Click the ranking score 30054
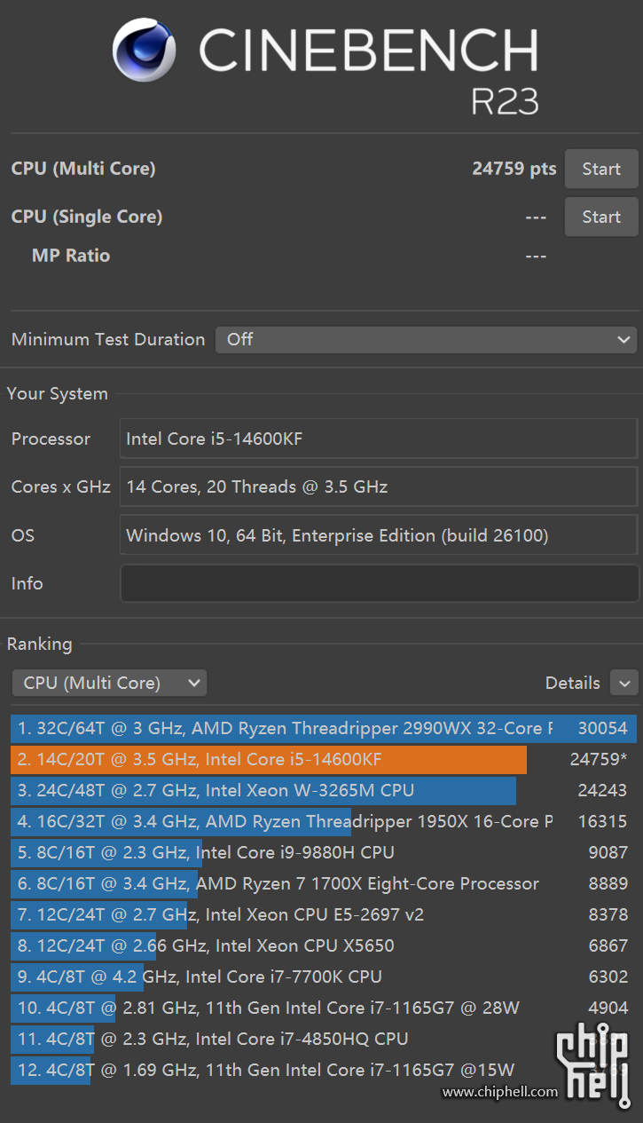 click(602, 729)
